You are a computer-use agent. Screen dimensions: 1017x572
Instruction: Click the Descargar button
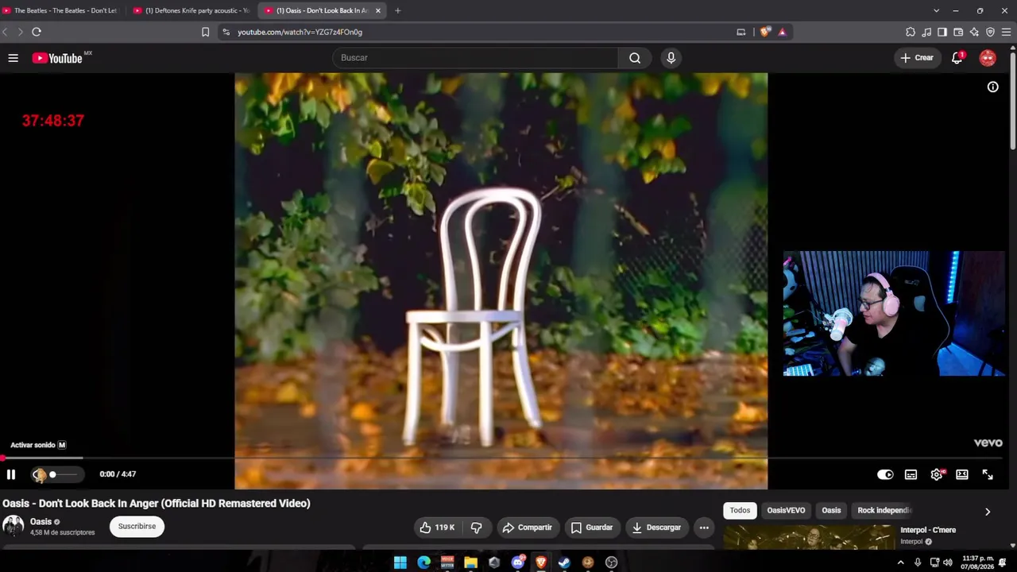click(656, 528)
